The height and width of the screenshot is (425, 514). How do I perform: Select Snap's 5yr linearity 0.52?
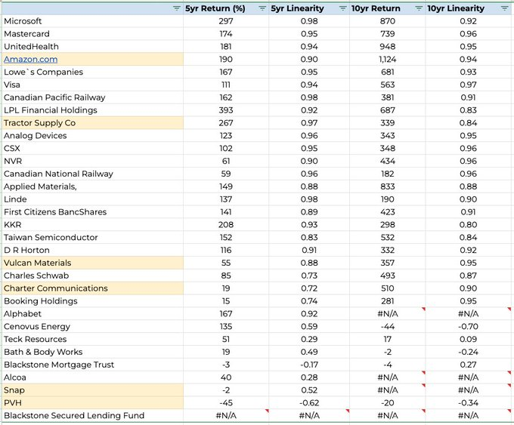pos(309,390)
